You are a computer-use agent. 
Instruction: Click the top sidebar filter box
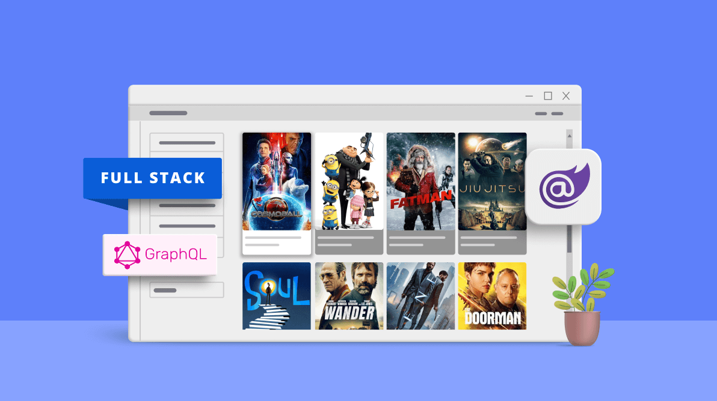coord(187,143)
